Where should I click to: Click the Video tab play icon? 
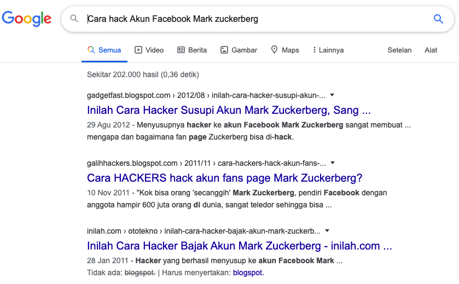(x=138, y=50)
